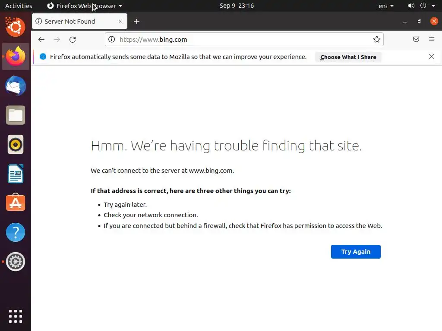Launch Ubuntu installer from dock
The width and height of the screenshot is (442, 331).
tap(15, 27)
